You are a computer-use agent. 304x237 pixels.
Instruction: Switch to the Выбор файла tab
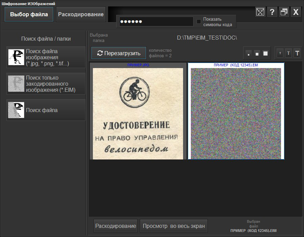coord(29,15)
